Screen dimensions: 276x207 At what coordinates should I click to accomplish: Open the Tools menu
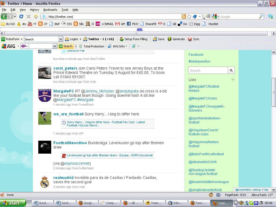pos(65,10)
